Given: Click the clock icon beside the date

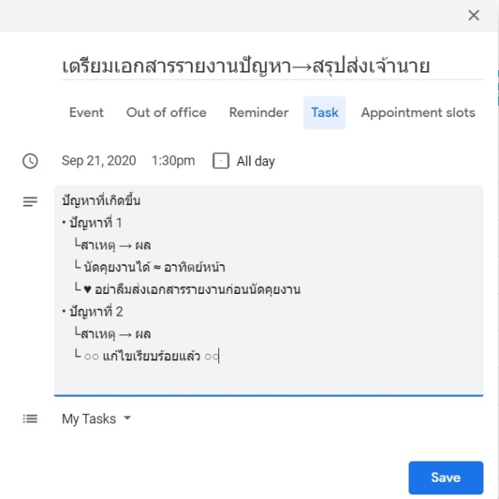Looking at the screenshot, I should pyautogui.click(x=30, y=161).
